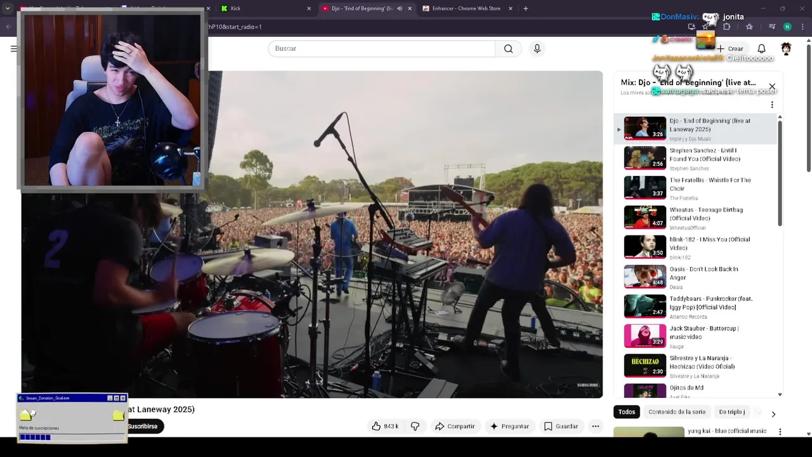This screenshot has height=457, width=812.
Task: Click 'triple j y Djo Music' channel text
Action: (690, 139)
